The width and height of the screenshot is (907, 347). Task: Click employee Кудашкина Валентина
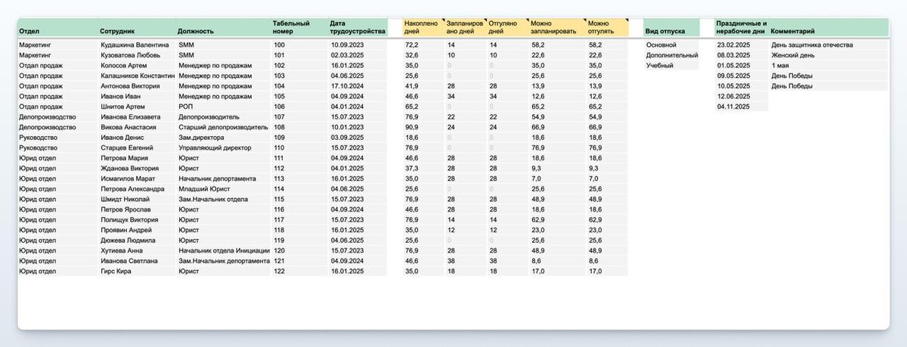pyautogui.click(x=135, y=45)
